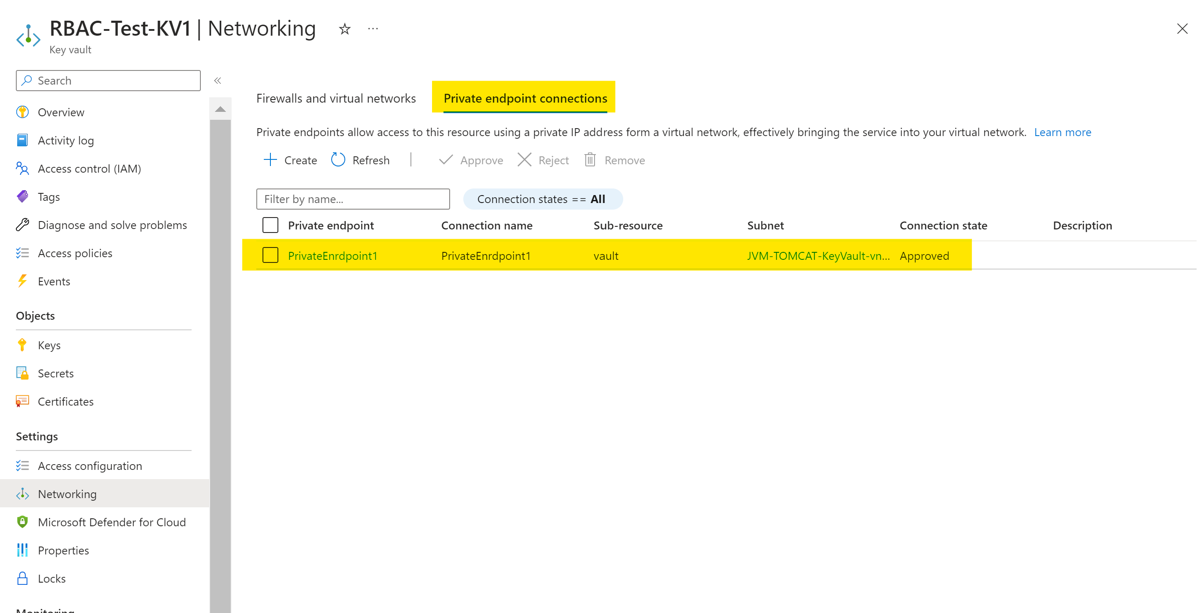Image resolution: width=1201 pixels, height=613 pixels.
Task: Click the Access configuration icon under Settings
Action: coord(22,465)
